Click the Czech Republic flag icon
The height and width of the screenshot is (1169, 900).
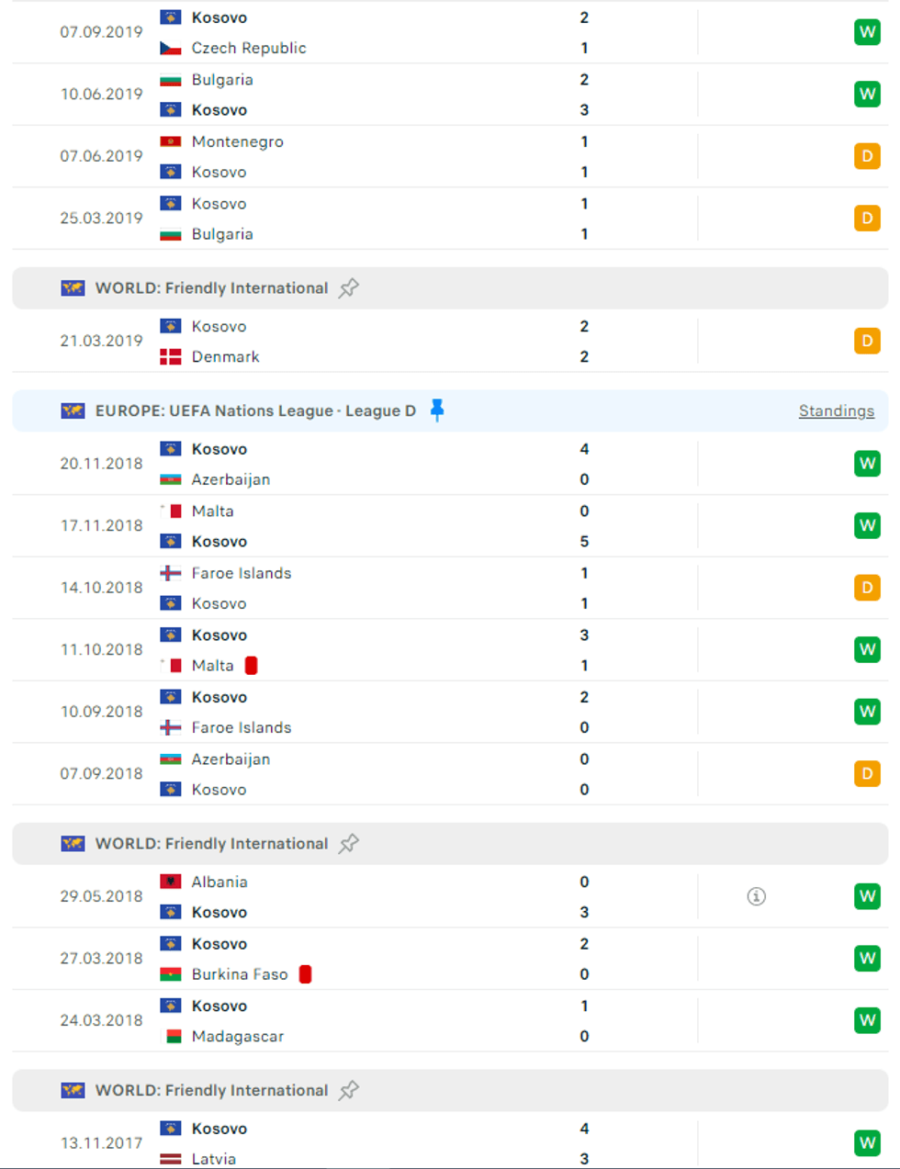pos(171,49)
